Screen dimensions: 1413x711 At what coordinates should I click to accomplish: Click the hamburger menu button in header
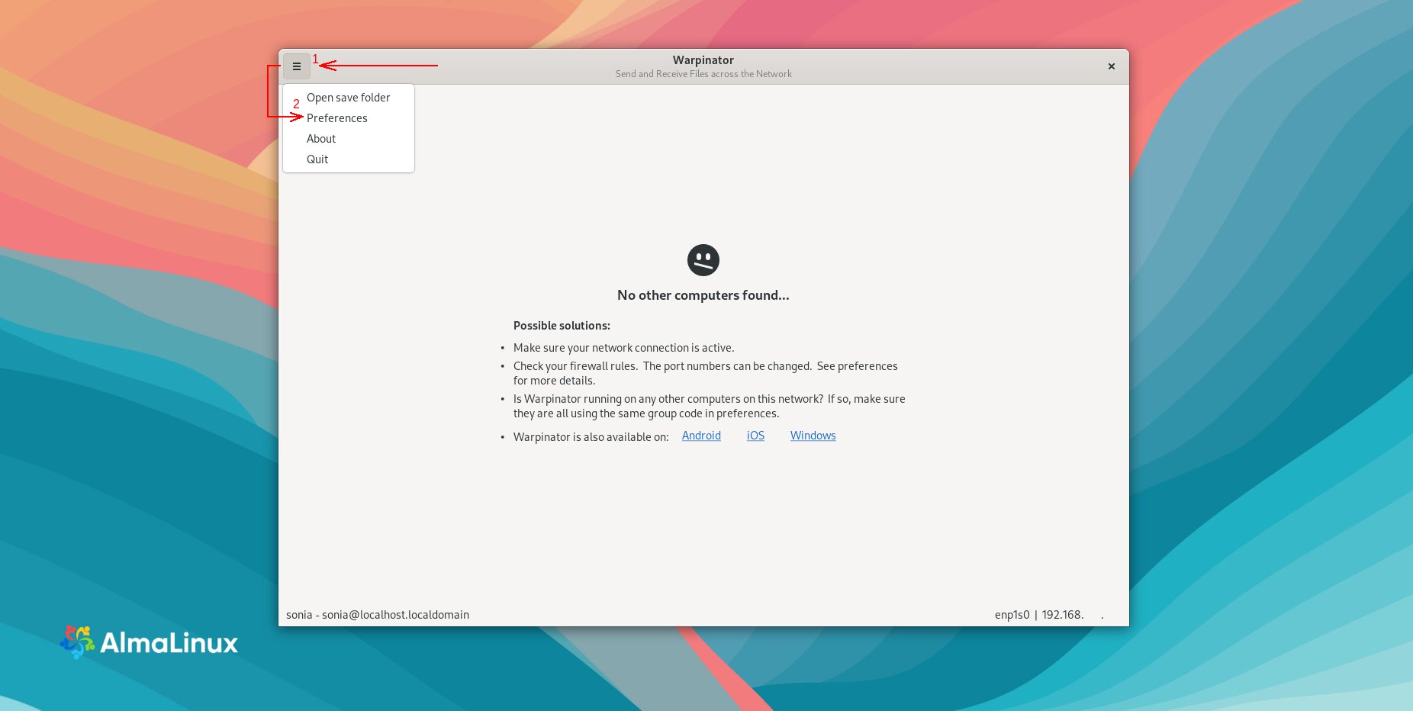pyautogui.click(x=297, y=66)
